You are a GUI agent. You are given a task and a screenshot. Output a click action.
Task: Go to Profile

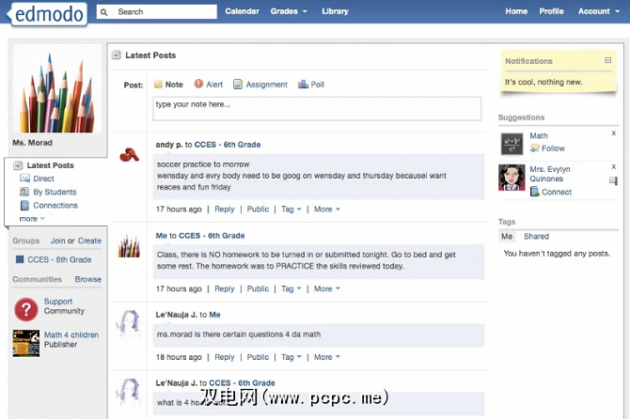click(551, 11)
